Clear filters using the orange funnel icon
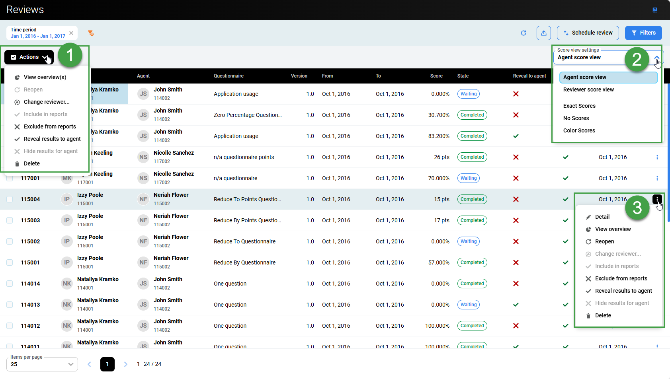 [x=91, y=33]
